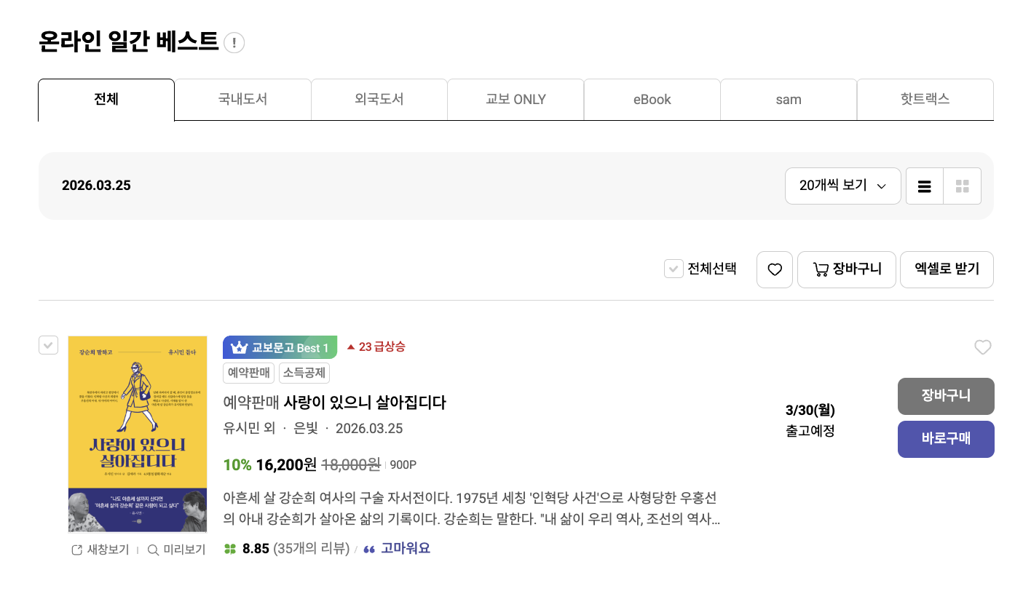Select the 핫트랙스 tab
The width and height of the screenshot is (1015, 594).
(x=925, y=99)
